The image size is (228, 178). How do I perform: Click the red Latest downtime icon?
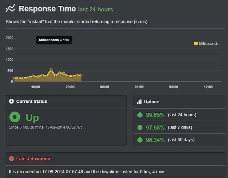tap(11, 158)
